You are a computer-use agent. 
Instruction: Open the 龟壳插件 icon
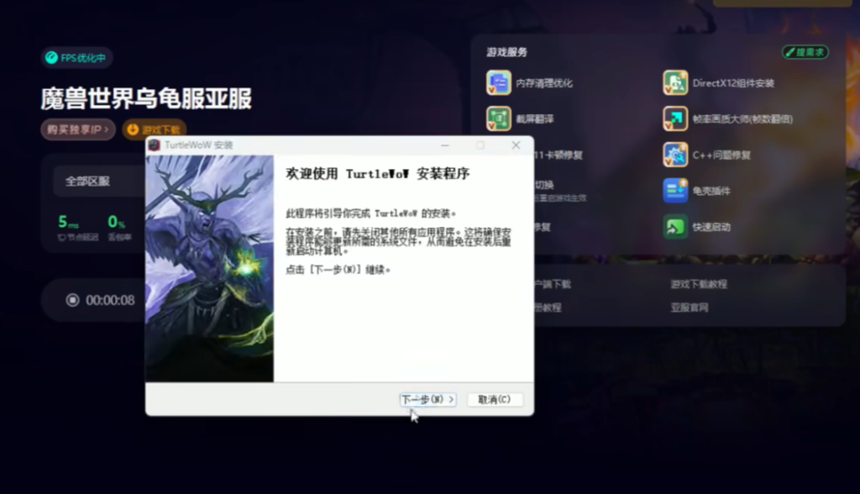click(x=675, y=191)
